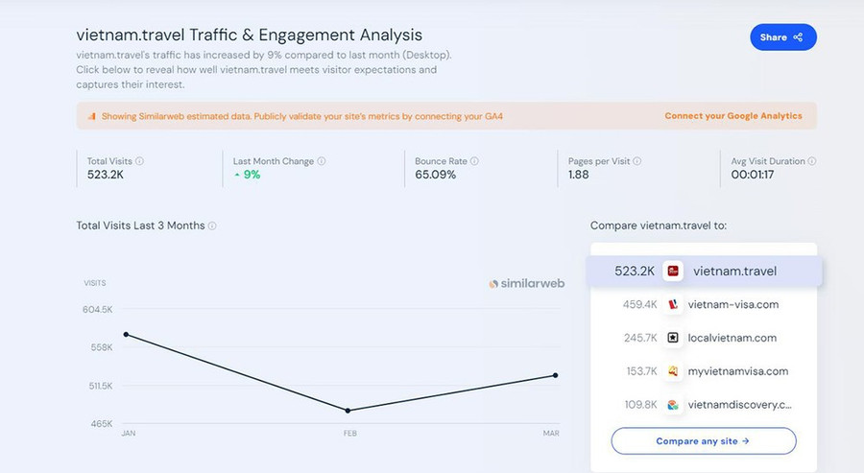Select vietnam.travel in the compare list
Viewport: 864px width, 473px height.
click(734, 272)
